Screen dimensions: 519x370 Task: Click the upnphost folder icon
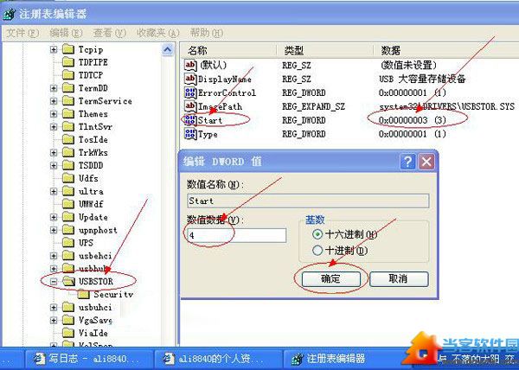pyautogui.click(x=68, y=230)
